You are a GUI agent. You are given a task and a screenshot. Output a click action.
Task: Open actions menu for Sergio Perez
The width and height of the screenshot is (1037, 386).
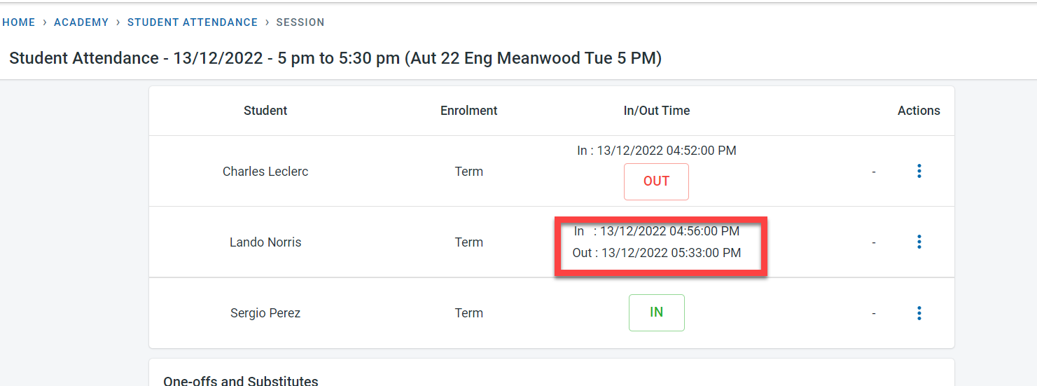(x=919, y=313)
